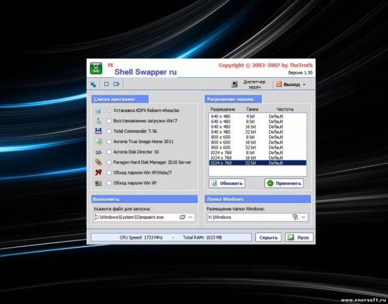Click the Разрешение column header
Screen dimensions: 388x304
point(222,109)
